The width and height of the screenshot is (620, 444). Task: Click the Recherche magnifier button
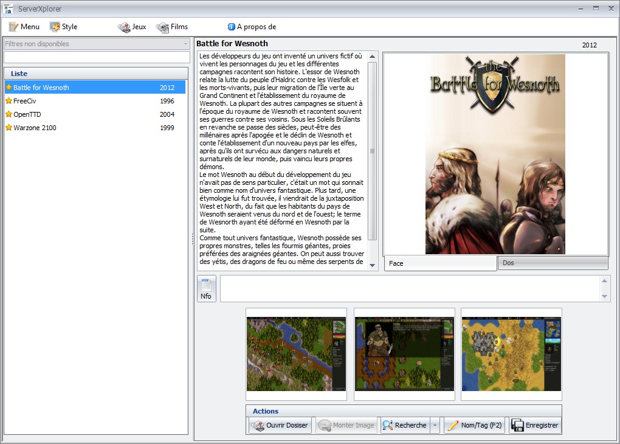405,425
